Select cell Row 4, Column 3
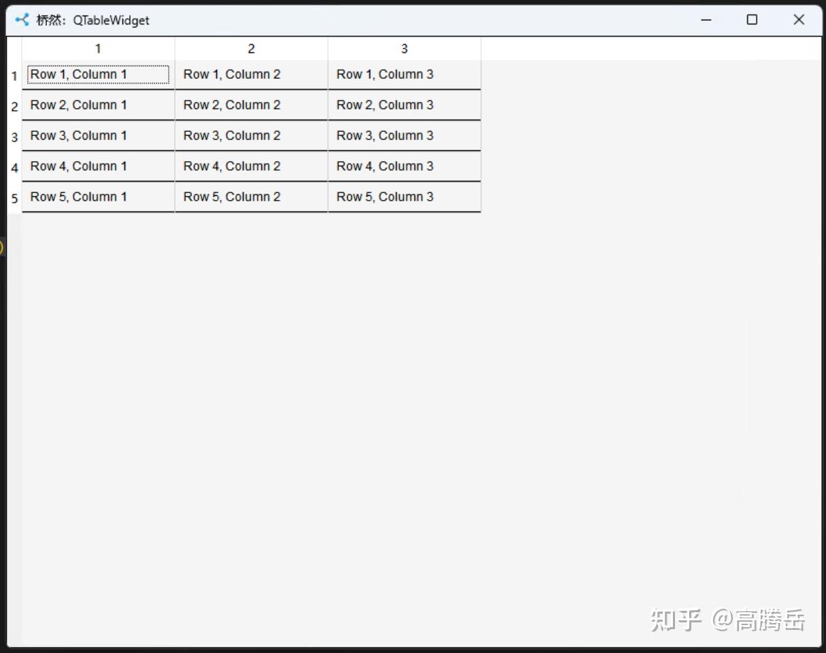 tap(403, 166)
